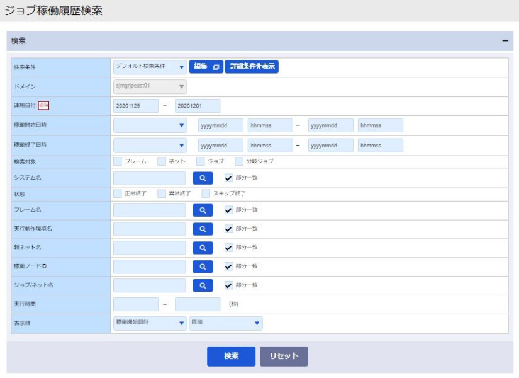Image resolution: width=519 pixels, height=378 pixels.
Task: Open the 親ネット名 lookup magnifier button
Action: pyautogui.click(x=203, y=248)
